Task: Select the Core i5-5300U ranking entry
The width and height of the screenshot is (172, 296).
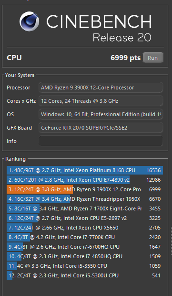Action: click(x=85, y=275)
